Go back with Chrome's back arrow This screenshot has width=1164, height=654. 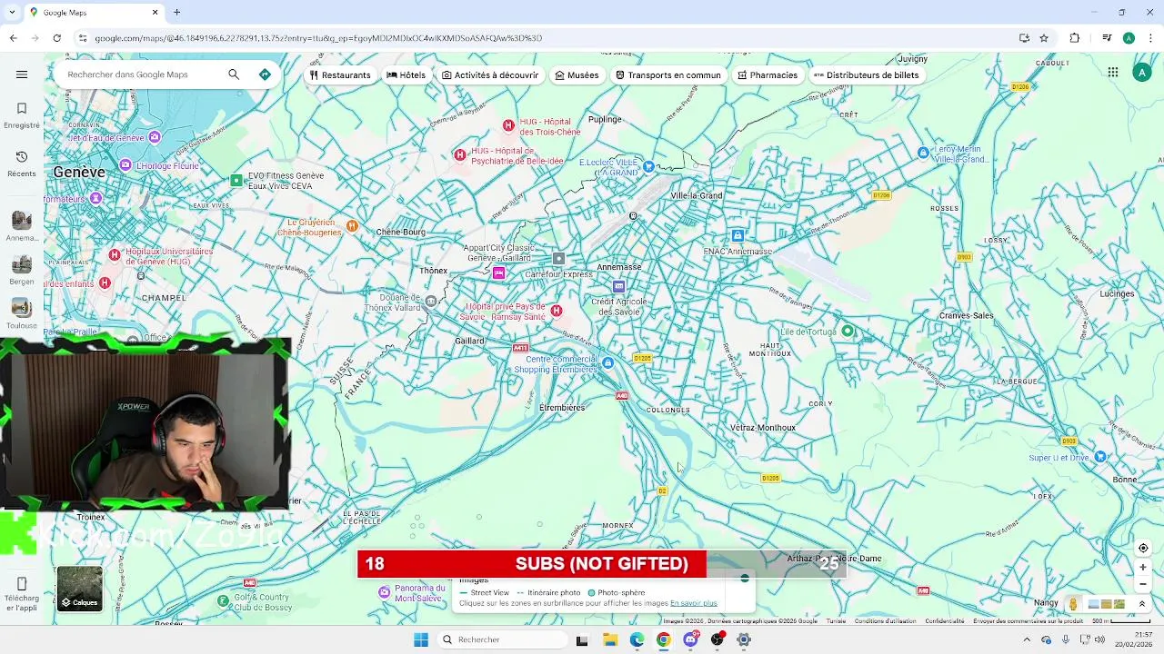pyautogui.click(x=13, y=38)
